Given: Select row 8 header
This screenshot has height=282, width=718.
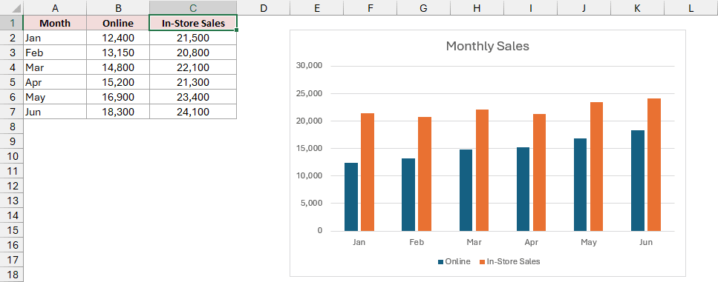Looking at the screenshot, I should pos(11,127).
